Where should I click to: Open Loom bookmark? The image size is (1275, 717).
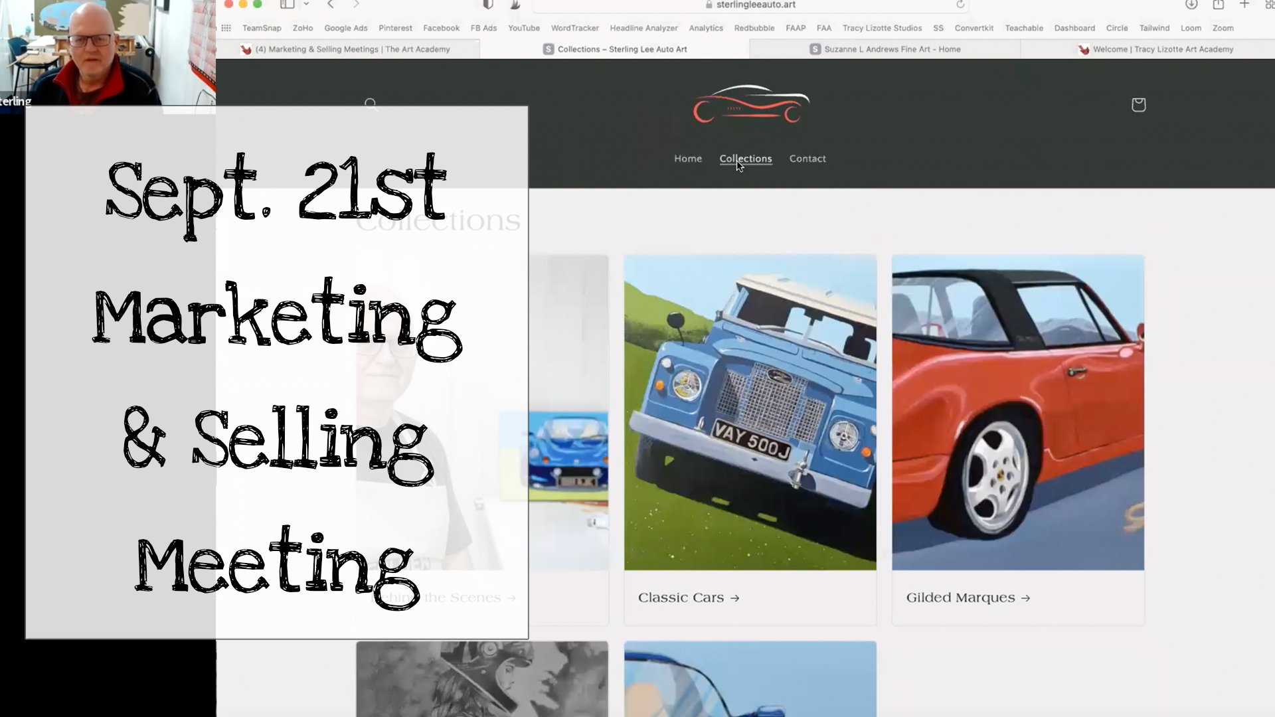(1191, 28)
